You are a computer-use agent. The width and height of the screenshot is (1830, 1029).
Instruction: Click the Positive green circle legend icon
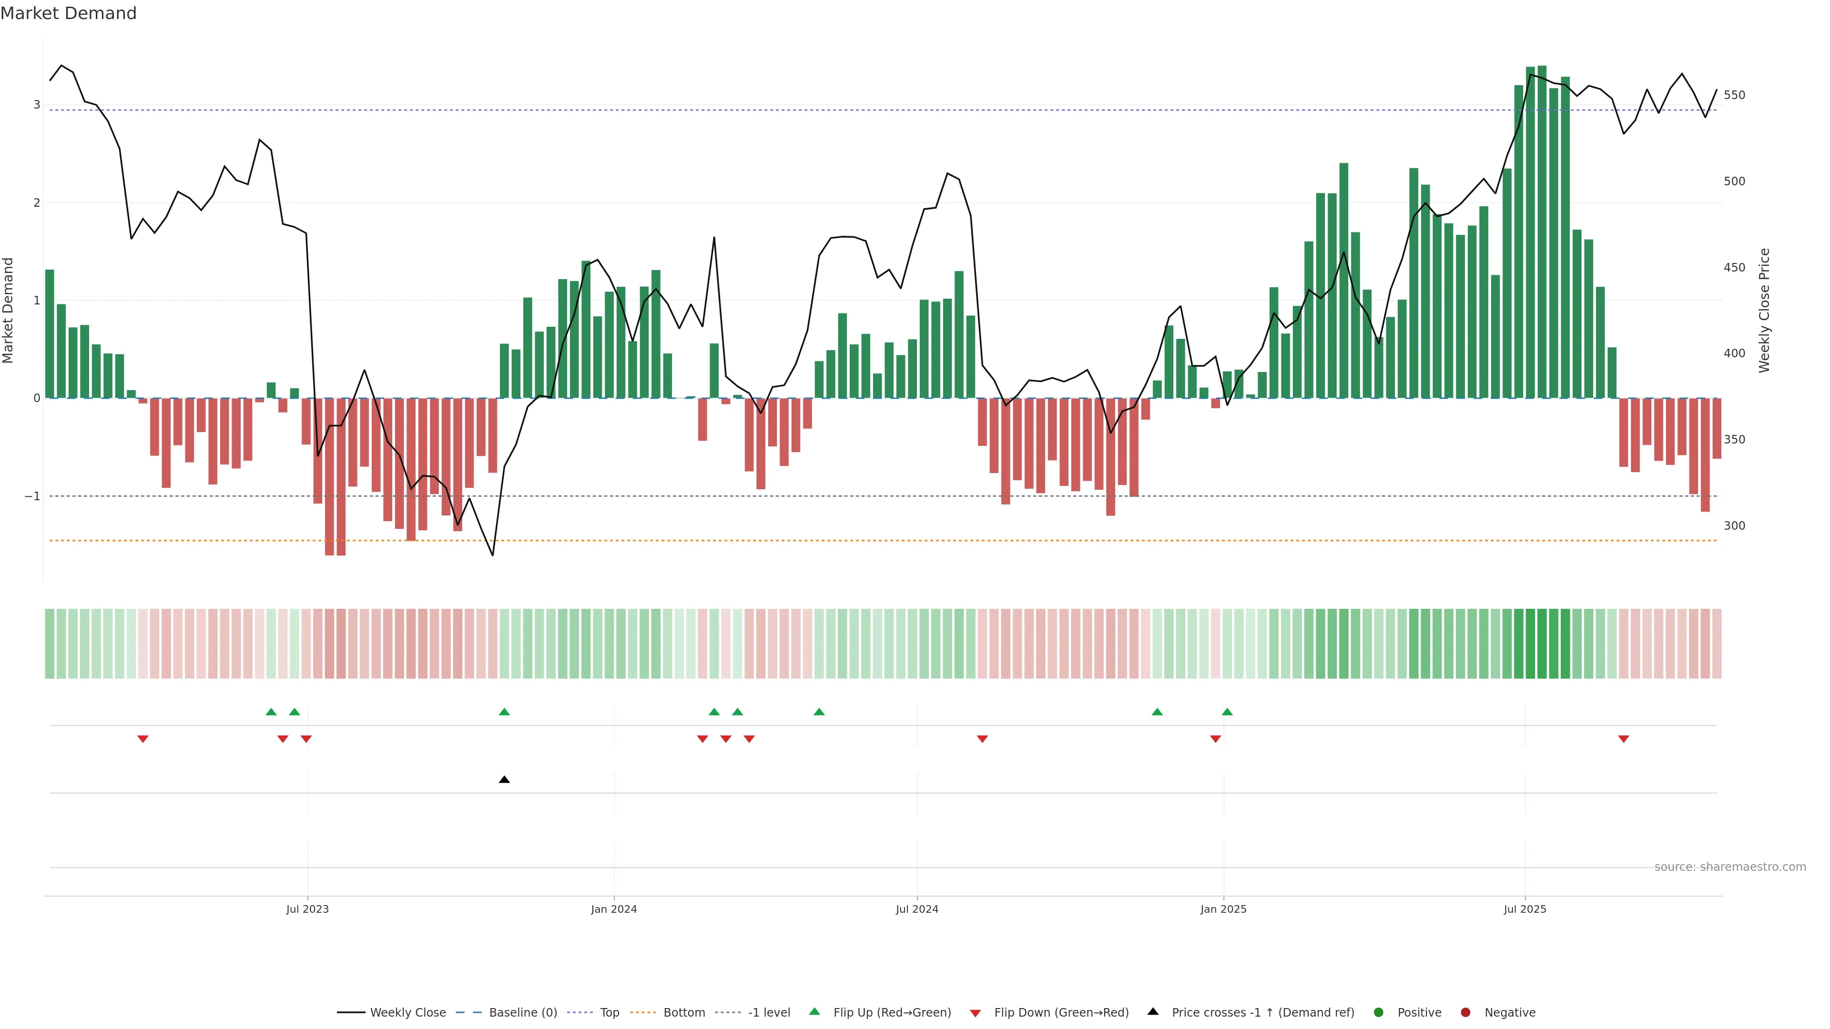coord(1379,1013)
